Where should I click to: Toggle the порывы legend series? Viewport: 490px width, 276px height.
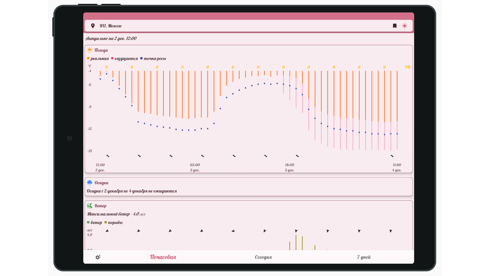coord(114,223)
